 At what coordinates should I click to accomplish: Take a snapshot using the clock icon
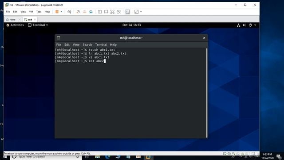pyautogui.click(x=78, y=12)
